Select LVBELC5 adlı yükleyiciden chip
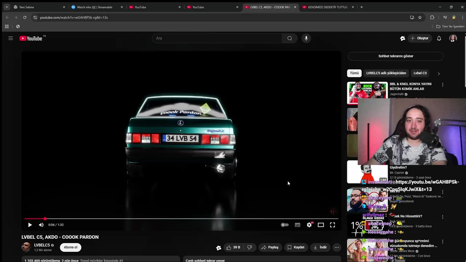The image size is (466, 262). (386, 73)
